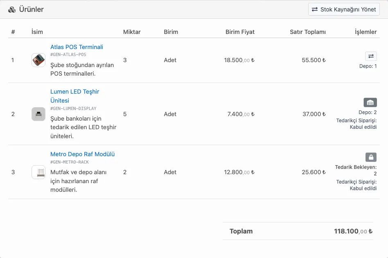Click quantity 3 in Atlas POS row
Screen dimensions: 388x258
(x=125, y=60)
